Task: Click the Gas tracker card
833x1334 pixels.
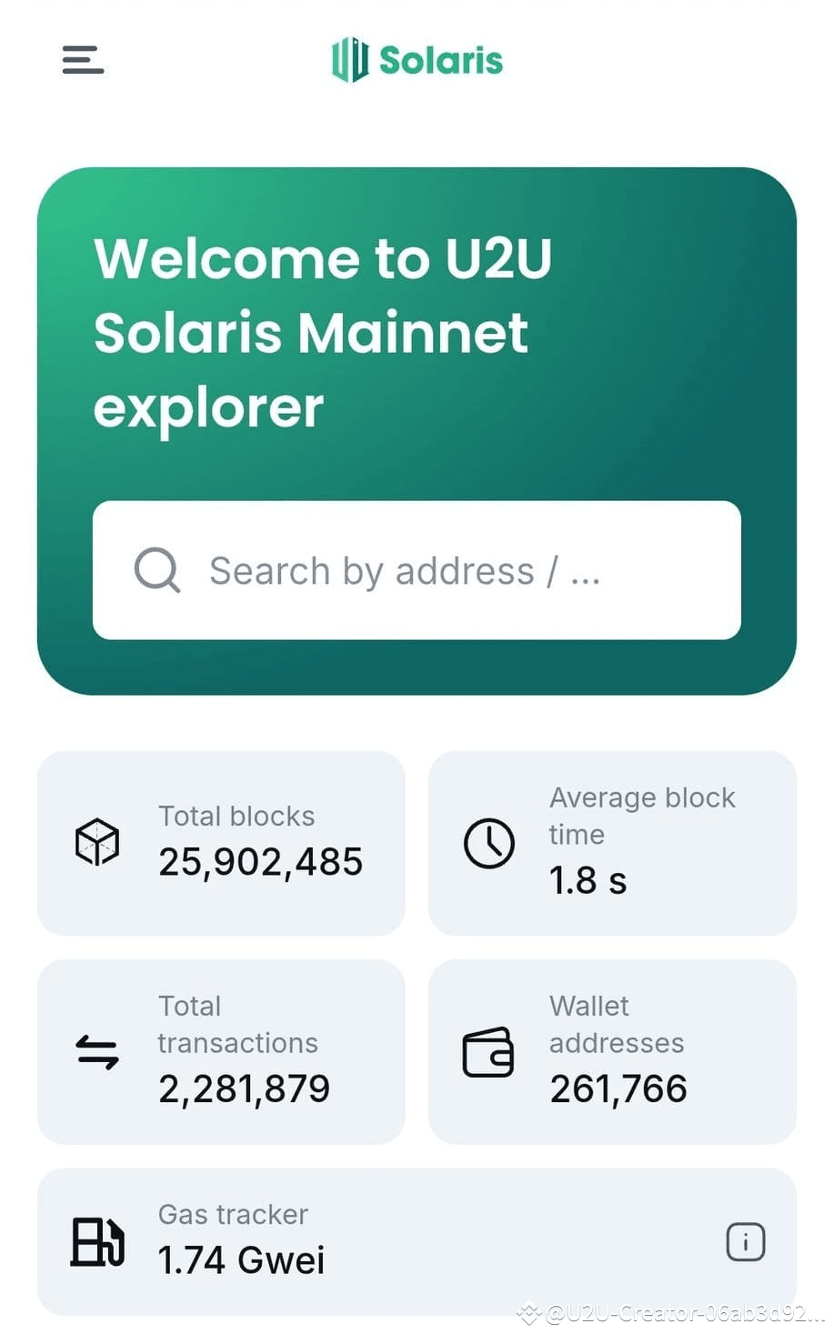Action: tap(416, 1241)
